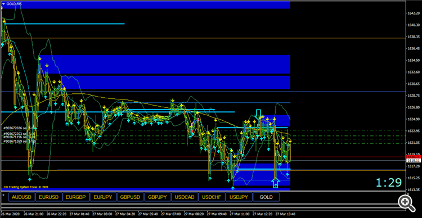Click the 27 Mar 04:20 time label
Viewport: 422px width, 218px height.
(125, 214)
